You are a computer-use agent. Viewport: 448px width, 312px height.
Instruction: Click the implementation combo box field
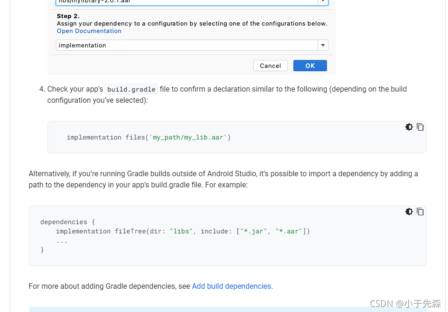tap(186, 45)
